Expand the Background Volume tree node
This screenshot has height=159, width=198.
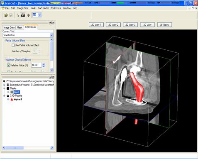4,85
